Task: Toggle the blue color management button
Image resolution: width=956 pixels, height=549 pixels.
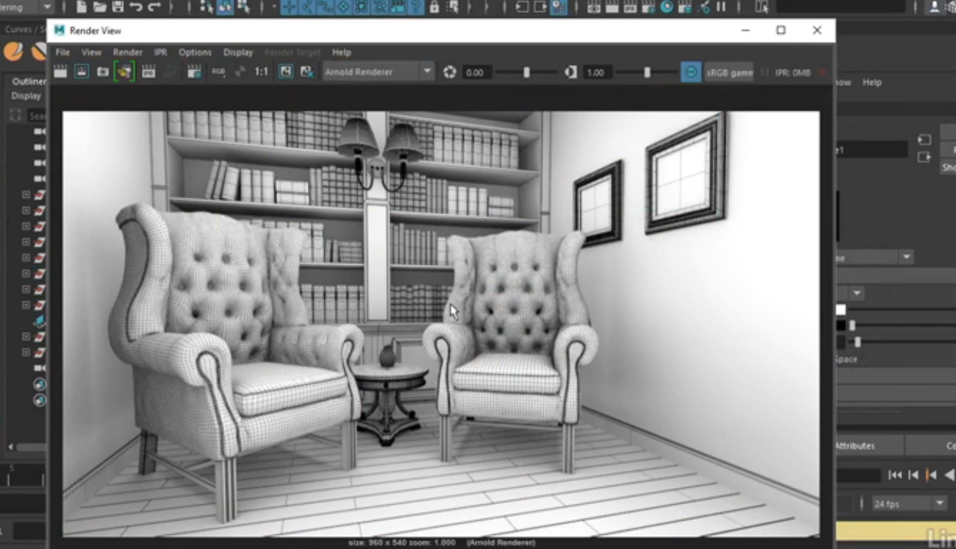Action: coord(691,72)
